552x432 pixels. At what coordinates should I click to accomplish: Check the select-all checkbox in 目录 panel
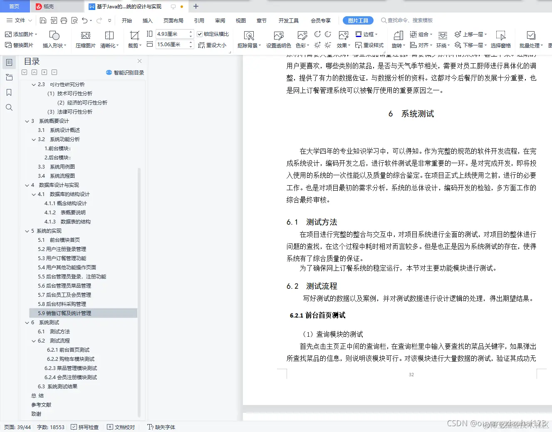tap(24, 72)
